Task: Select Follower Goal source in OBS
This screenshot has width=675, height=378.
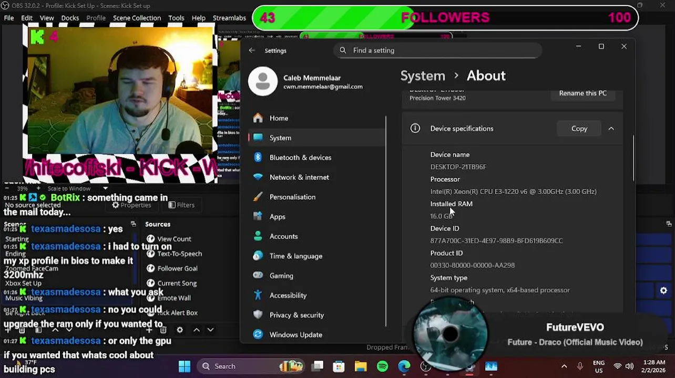Action: tap(177, 268)
